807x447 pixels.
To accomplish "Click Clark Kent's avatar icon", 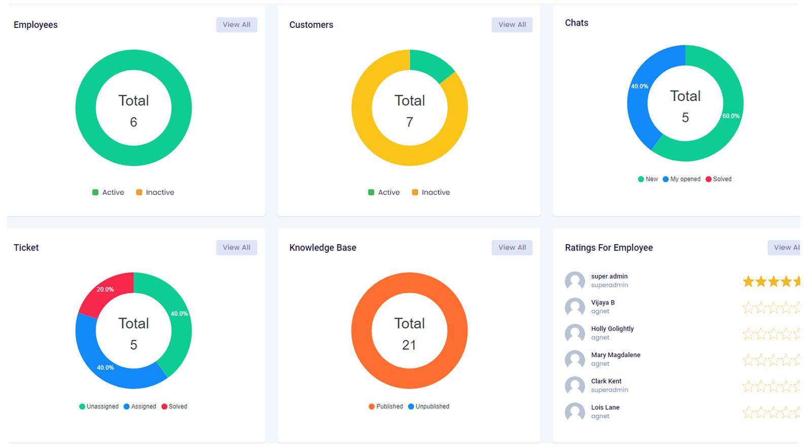I will 575,386.
